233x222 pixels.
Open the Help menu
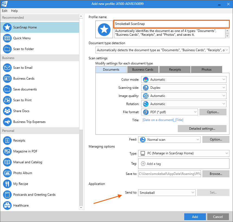point(14,11)
